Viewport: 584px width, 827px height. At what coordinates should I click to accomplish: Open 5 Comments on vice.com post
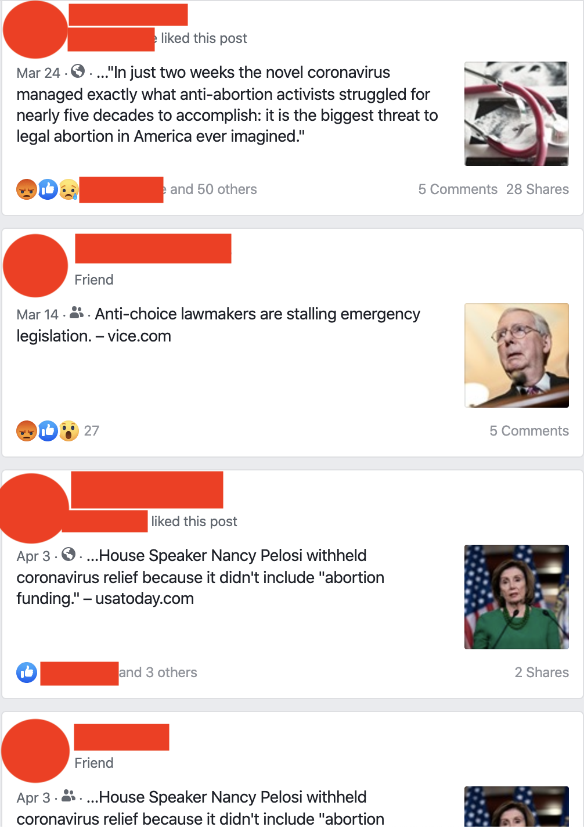coord(529,431)
